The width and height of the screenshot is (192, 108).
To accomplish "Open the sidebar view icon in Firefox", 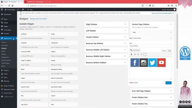I will [172, 5].
